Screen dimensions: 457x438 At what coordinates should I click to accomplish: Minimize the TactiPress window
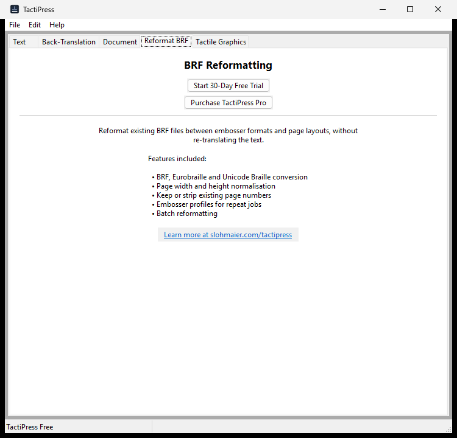[383, 9]
